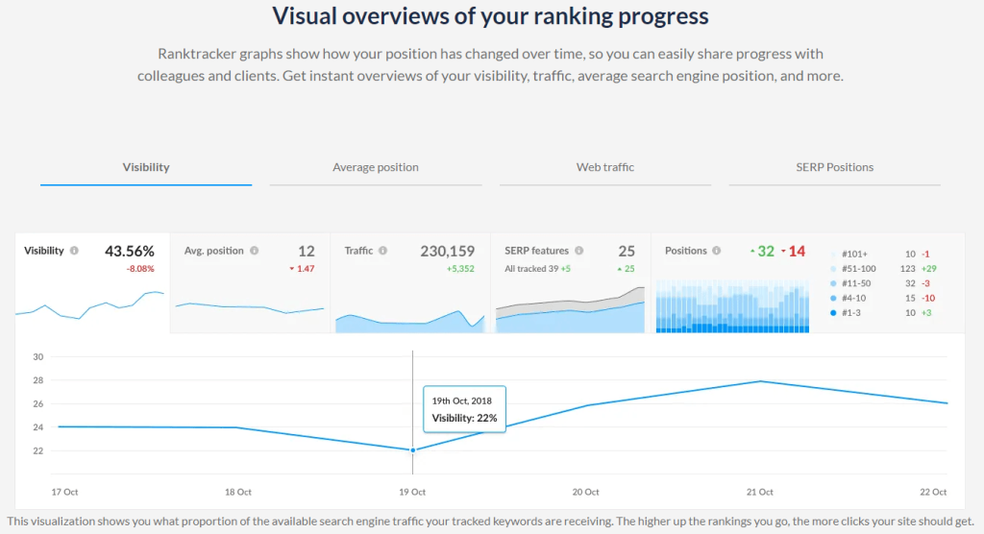Click the Avg. position value 12
Image resolution: width=984 pixels, height=534 pixels.
(x=306, y=252)
